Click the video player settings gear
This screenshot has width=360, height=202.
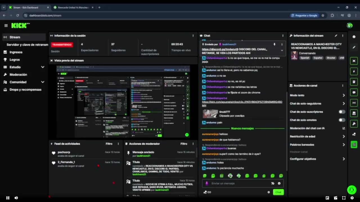pos(352,198)
